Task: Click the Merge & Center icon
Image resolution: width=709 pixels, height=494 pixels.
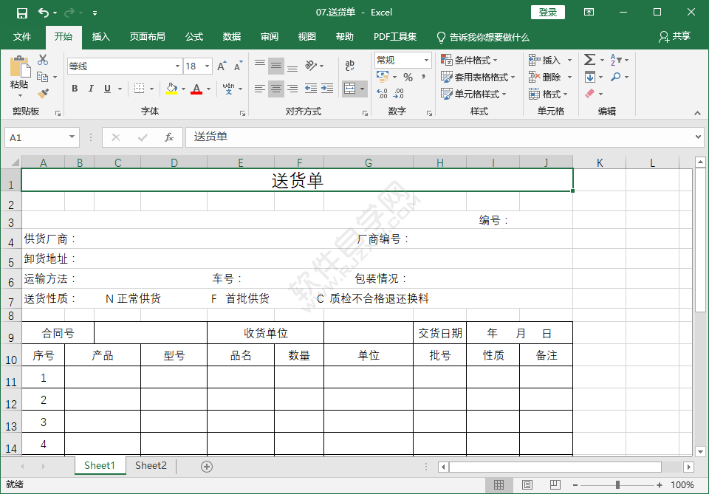Action: [x=351, y=89]
